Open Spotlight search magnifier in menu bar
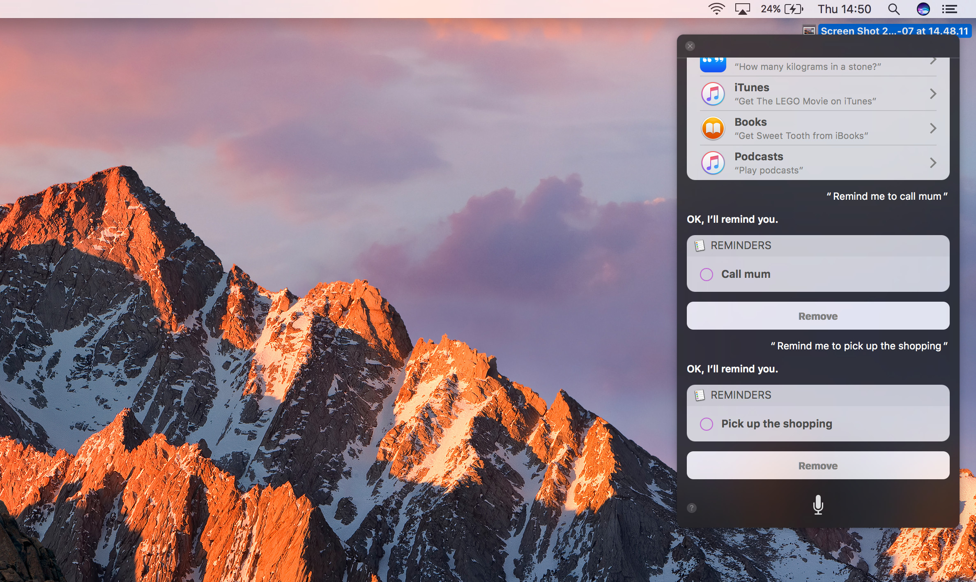 click(894, 9)
